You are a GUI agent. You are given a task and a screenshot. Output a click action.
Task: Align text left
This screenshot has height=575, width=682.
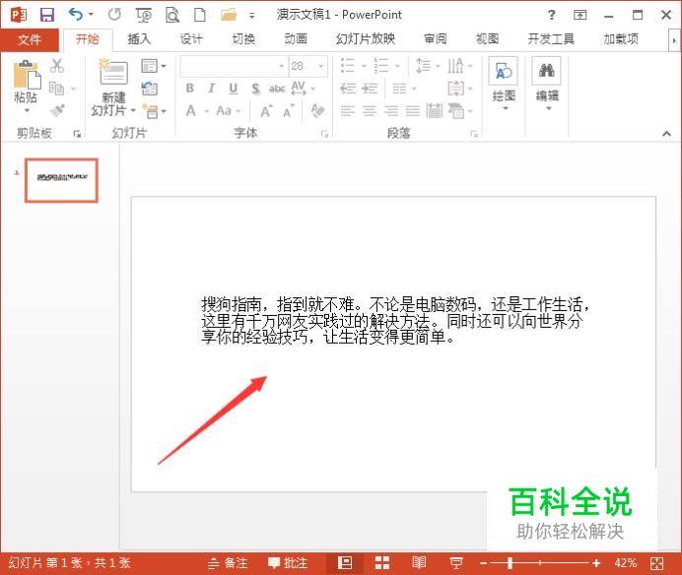pyautogui.click(x=348, y=111)
